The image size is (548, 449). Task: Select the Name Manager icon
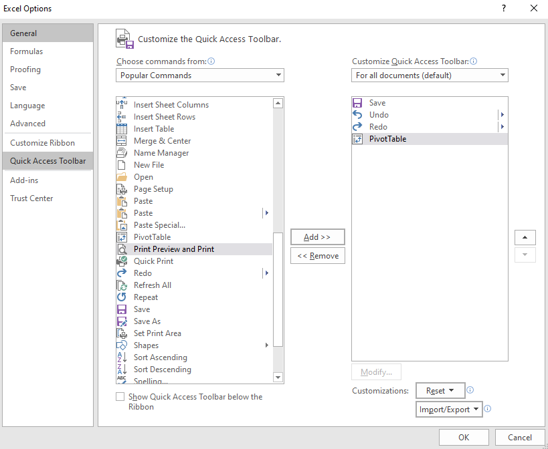point(122,153)
